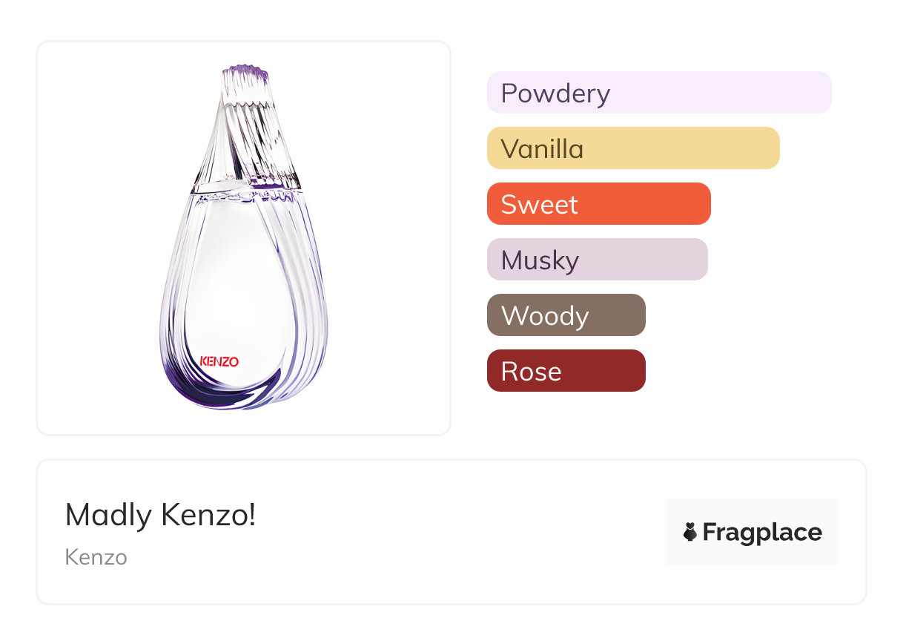Click the gray Kenzo brand name
903x641 pixels.
point(96,557)
